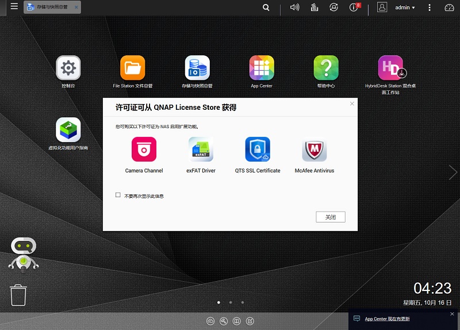
Task: Select the exFAT Driver icon
Action: (x=201, y=149)
